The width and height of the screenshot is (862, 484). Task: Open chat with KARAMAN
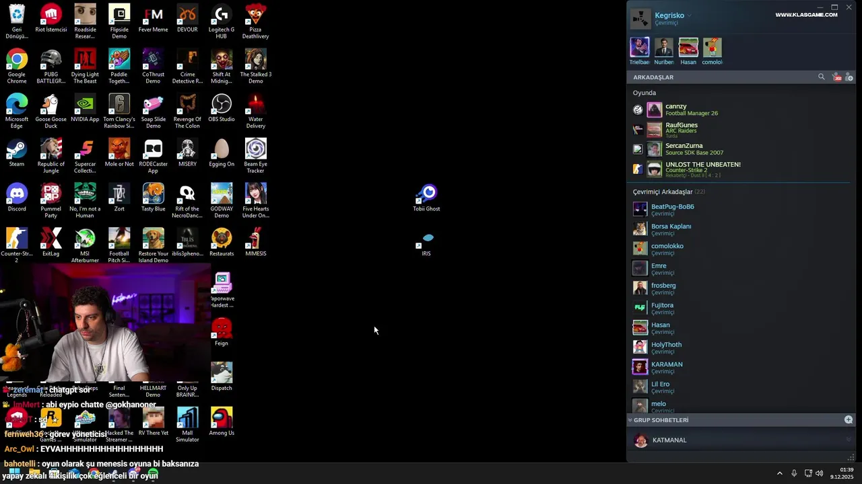point(741,367)
